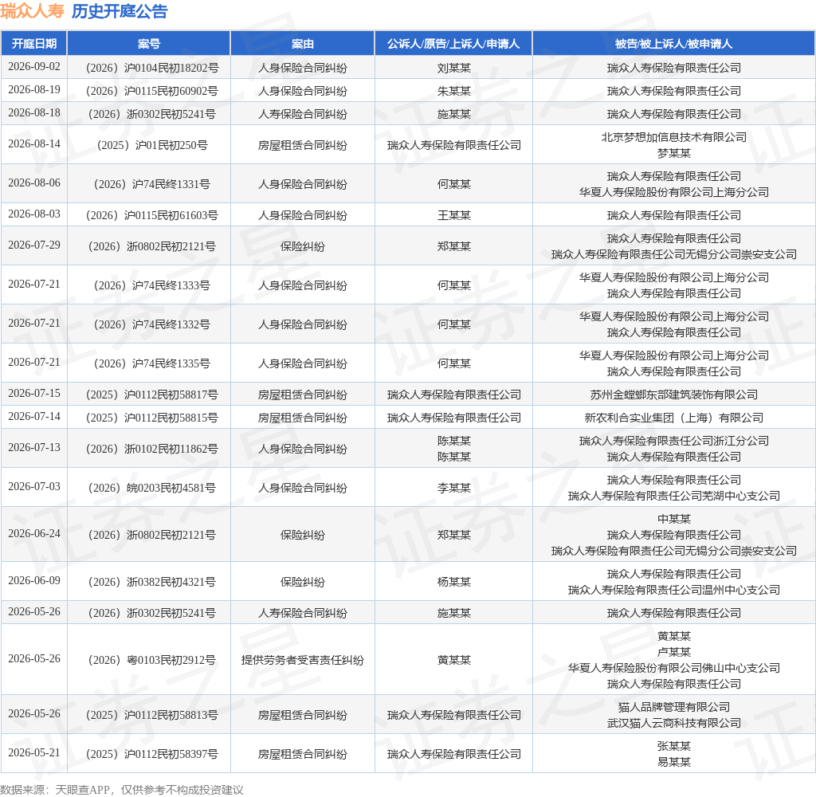Screen dimensions: 816x797
Task: Select 提供劳务者受害责任纠纷 case cause
Action: (302, 660)
